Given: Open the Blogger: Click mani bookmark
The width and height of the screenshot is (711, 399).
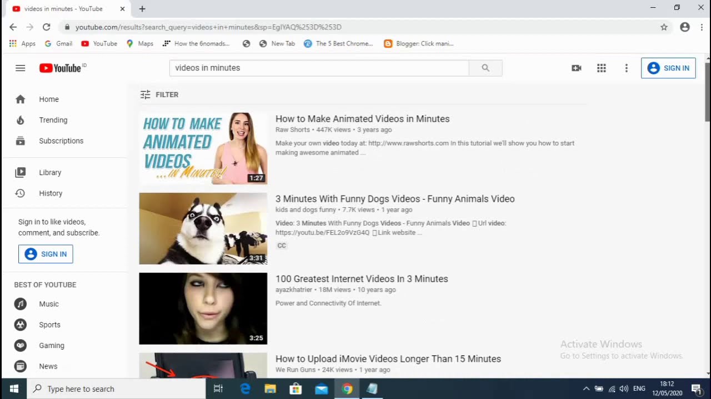Looking at the screenshot, I should pyautogui.click(x=419, y=44).
